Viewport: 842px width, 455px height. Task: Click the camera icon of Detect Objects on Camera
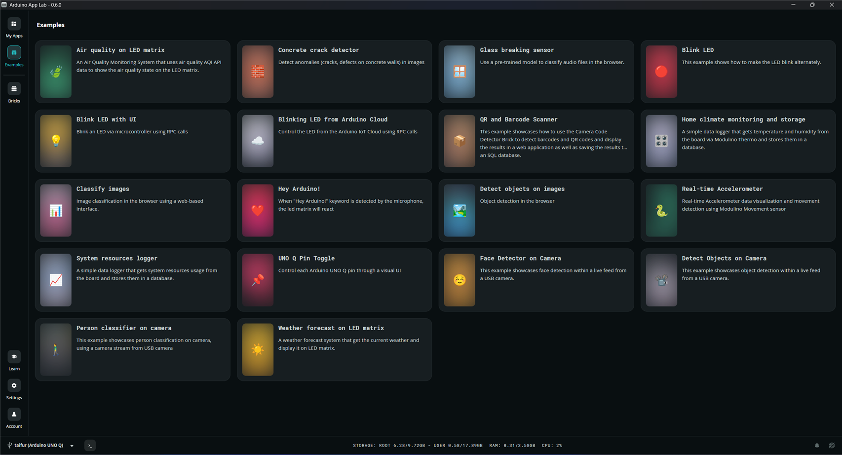click(661, 280)
